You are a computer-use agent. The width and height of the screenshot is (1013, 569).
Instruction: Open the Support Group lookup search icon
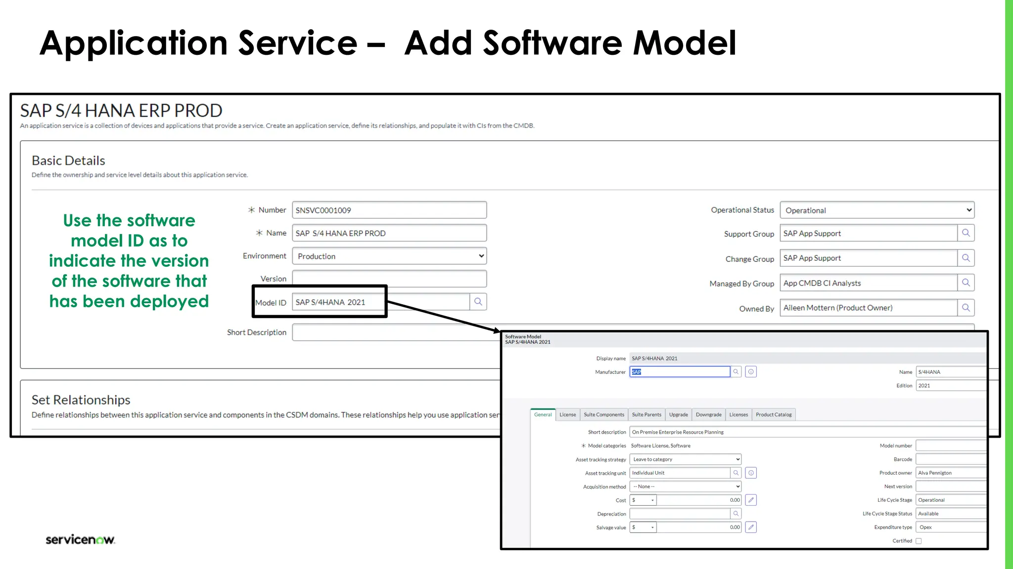pos(966,233)
